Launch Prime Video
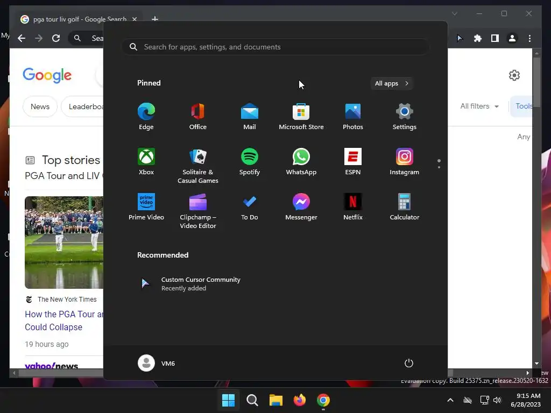 (x=146, y=207)
